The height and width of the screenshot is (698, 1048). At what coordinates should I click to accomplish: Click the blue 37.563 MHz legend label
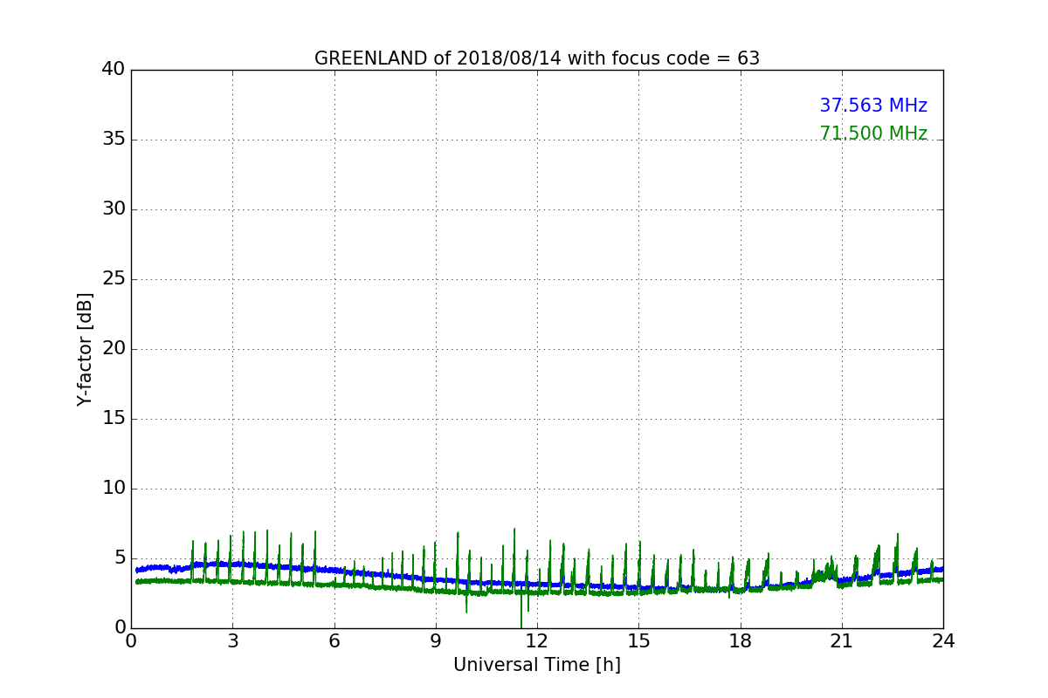(872, 106)
